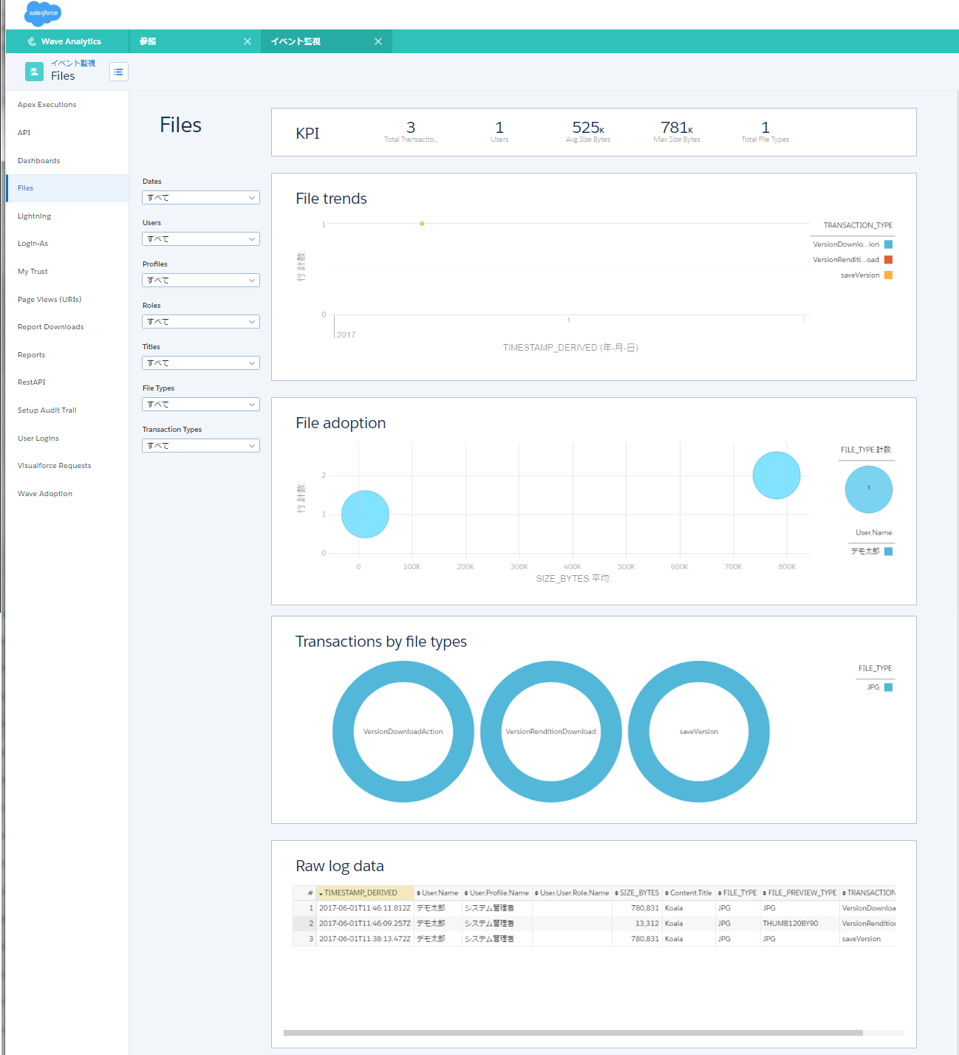Click VersionRenditionDownload red legend swatch

889,260
